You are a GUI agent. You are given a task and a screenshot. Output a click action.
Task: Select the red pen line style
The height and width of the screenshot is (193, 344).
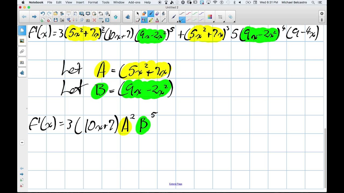pyautogui.click(x=188, y=13)
